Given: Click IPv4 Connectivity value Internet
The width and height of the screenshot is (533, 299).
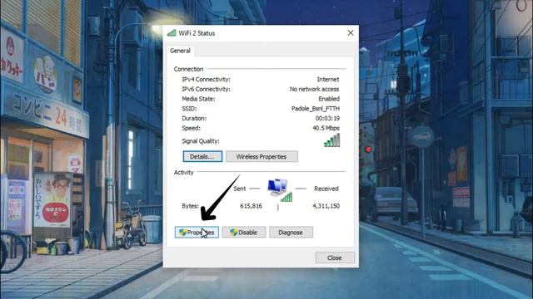Looking at the screenshot, I should click(328, 80).
